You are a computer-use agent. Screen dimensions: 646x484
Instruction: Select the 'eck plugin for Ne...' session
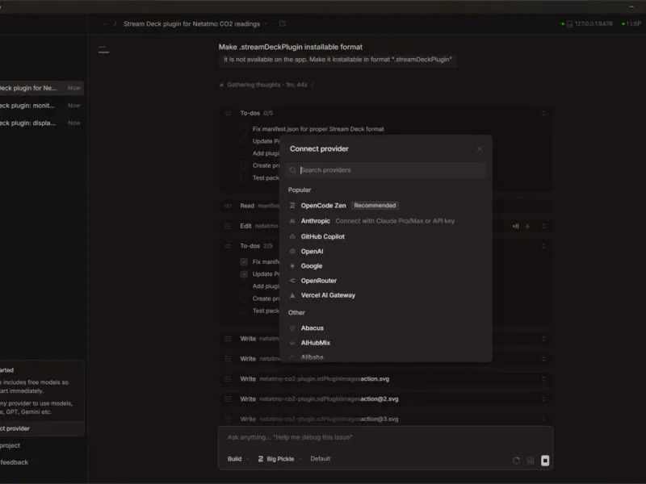tap(41, 88)
